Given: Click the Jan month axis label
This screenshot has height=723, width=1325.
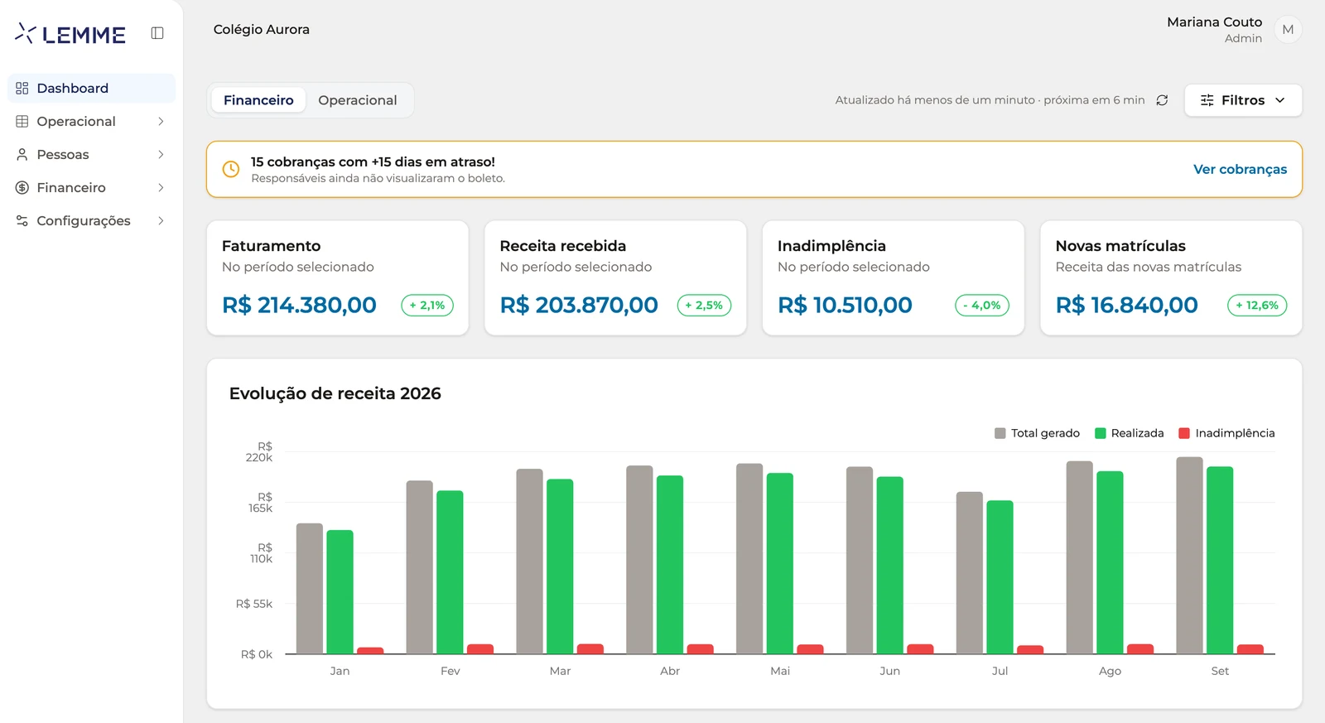Looking at the screenshot, I should [x=340, y=671].
